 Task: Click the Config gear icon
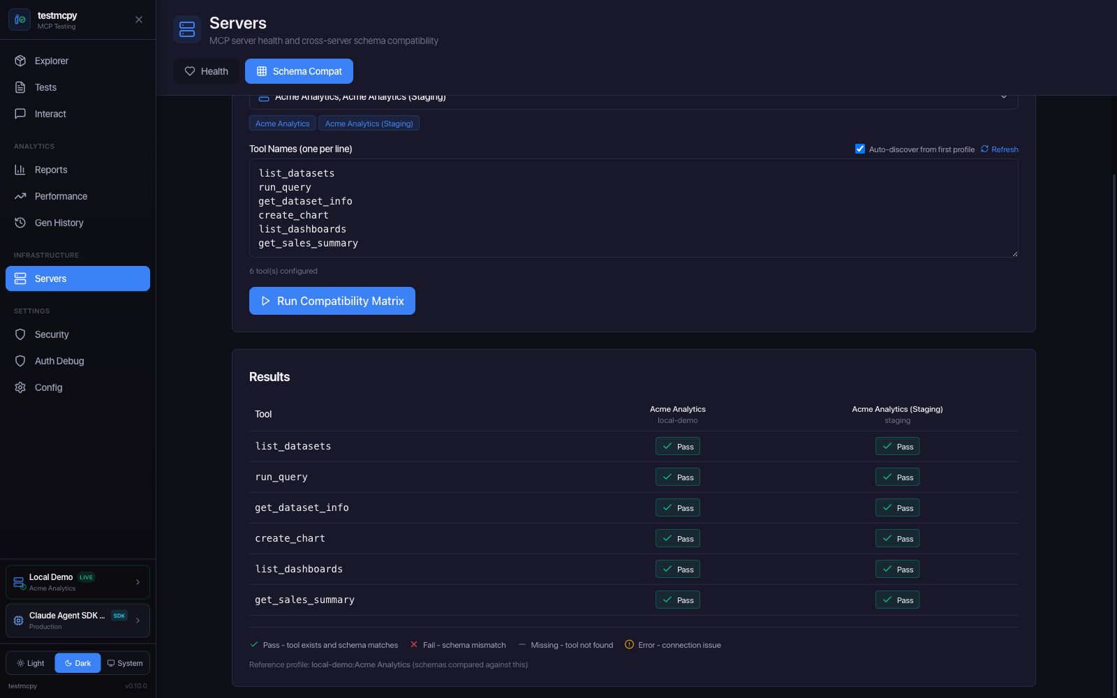point(20,387)
